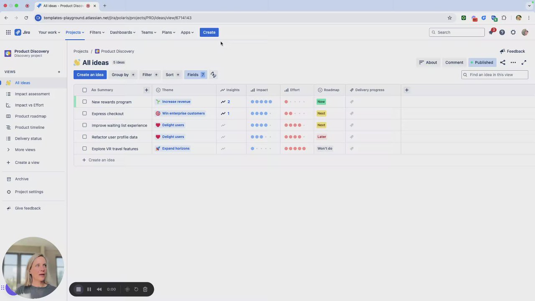Screen dimensions: 535x301
Task: Open the three-dot more actions menu
Action: pos(513,62)
